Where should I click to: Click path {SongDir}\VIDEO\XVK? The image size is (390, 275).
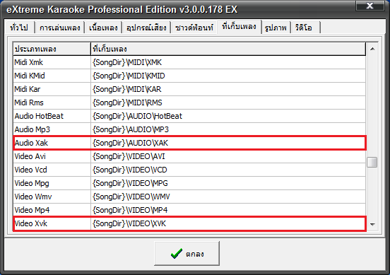129,223
